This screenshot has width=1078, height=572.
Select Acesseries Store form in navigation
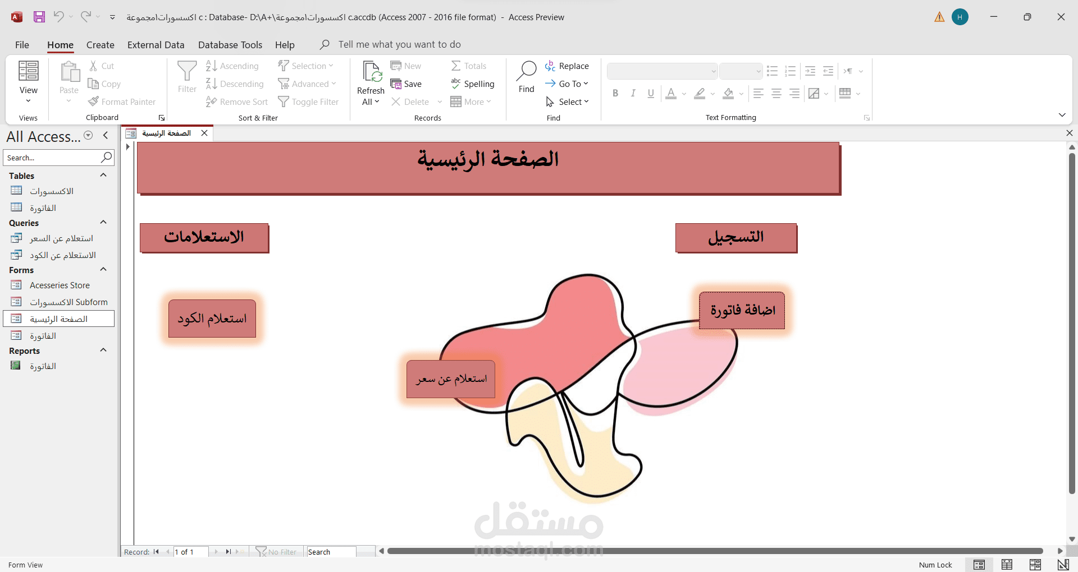[59, 285]
